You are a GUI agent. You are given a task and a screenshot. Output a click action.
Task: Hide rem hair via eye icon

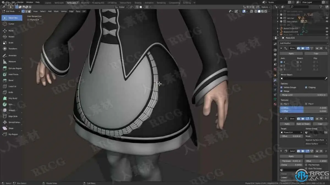(327, 18)
